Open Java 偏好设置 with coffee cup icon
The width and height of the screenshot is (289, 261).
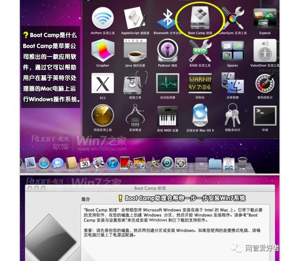135,51
